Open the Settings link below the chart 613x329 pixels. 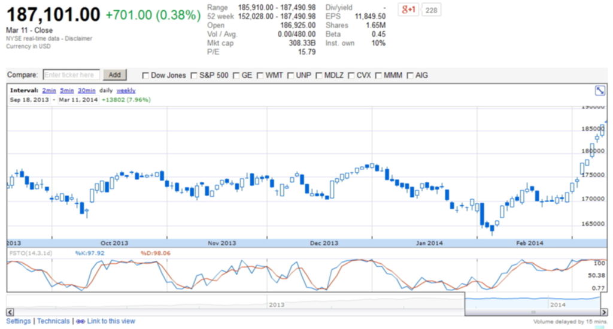[x=19, y=321]
